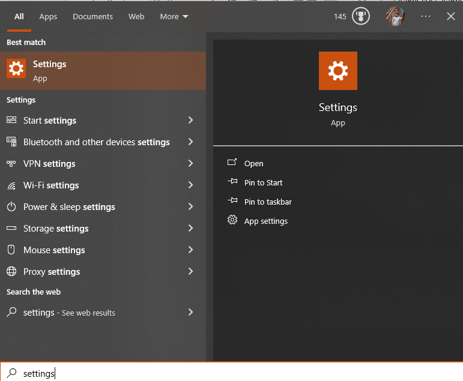Viewport: 463px width, 381px height.
Task: Select 'Wi-Fi settings' result text
Action: pyautogui.click(x=51, y=185)
